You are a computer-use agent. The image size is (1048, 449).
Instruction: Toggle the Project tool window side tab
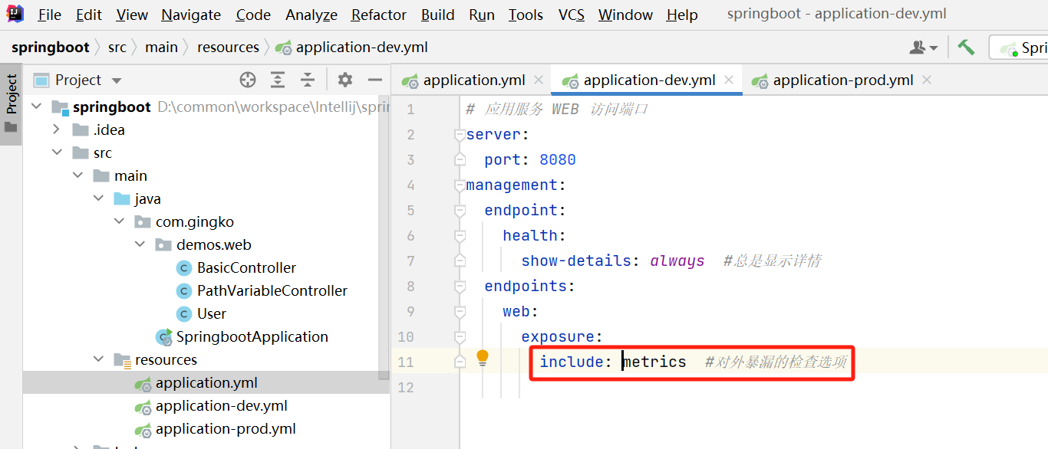tap(12, 103)
